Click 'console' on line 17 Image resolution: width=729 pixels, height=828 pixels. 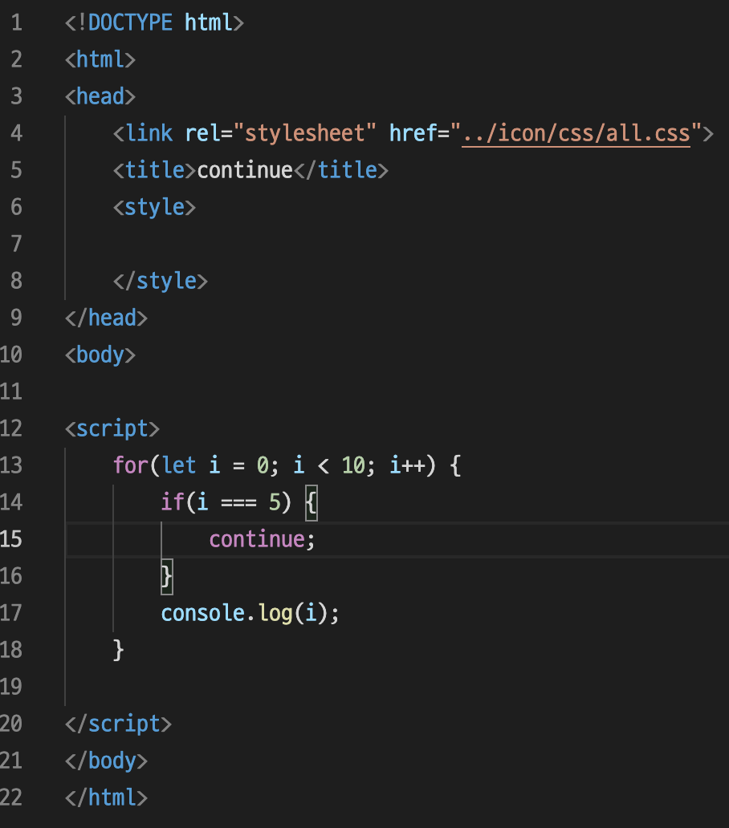coord(203,614)
